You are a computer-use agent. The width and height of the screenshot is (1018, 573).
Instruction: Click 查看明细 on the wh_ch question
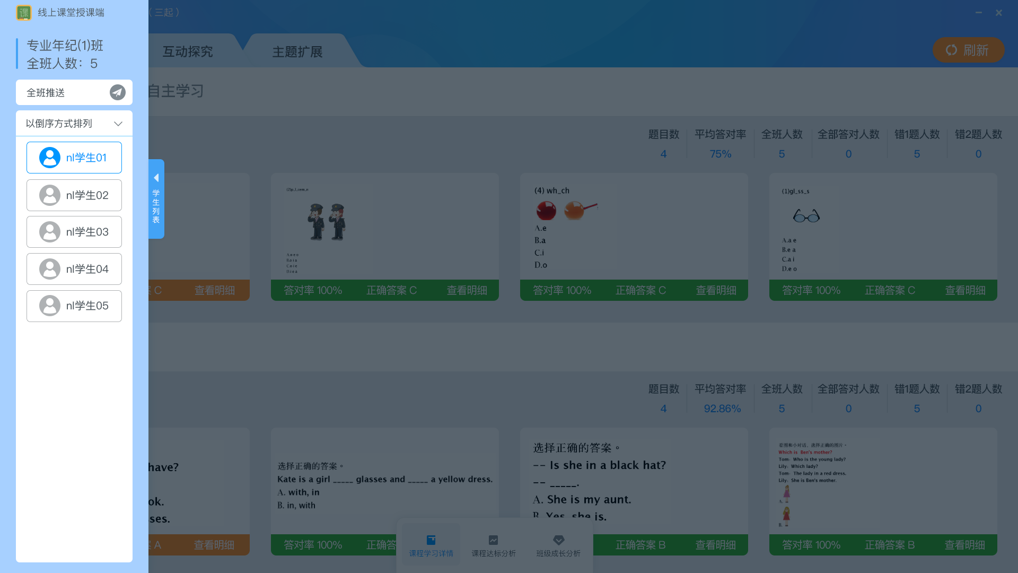[x=716, y=290]
